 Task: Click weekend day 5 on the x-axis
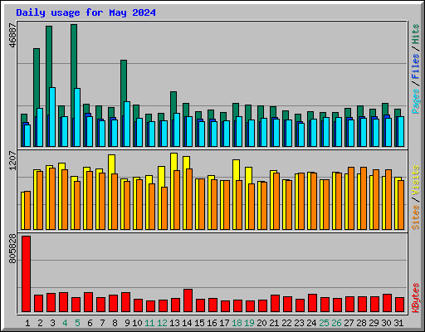pyautogui.click(x=77, y=323)
